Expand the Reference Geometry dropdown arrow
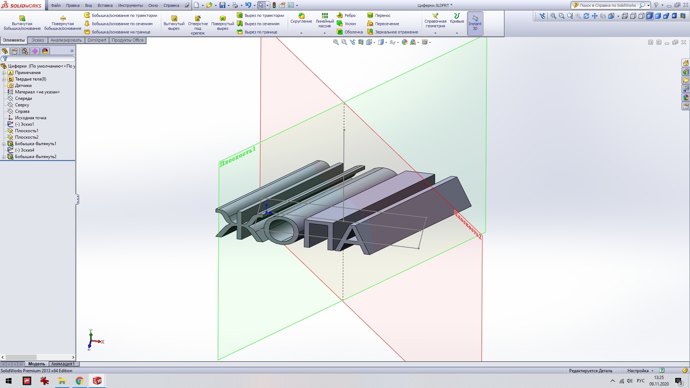 tap(435, 33)
